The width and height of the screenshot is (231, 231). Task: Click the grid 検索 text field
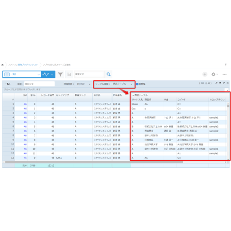coord(39,84)
